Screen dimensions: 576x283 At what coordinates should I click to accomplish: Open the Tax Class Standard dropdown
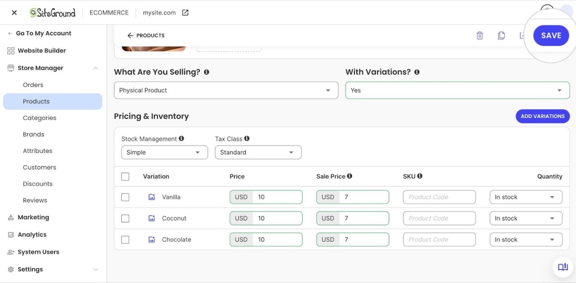tap(258, 152)
